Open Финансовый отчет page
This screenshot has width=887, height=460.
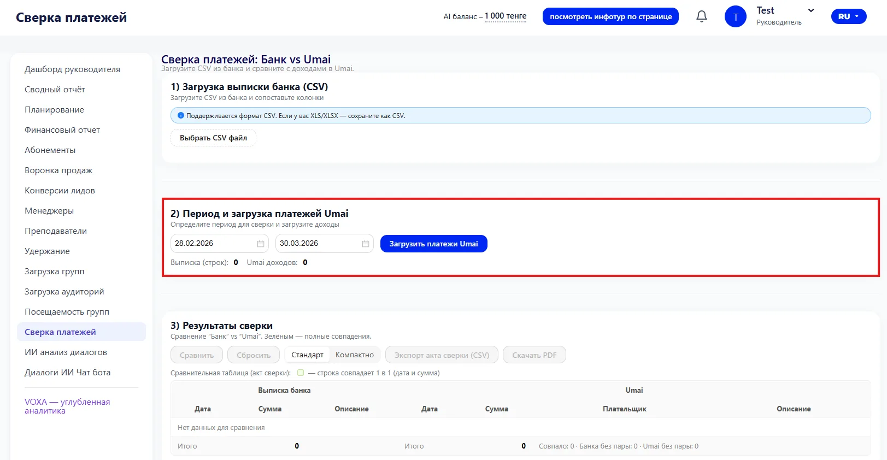(x=62, y=130)
